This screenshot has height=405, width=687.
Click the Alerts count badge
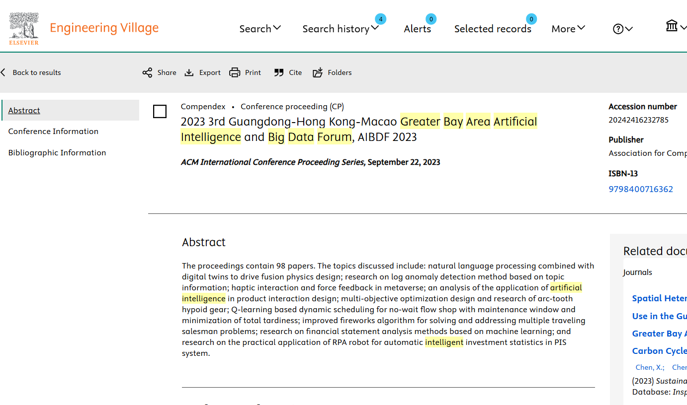(431, 19)
